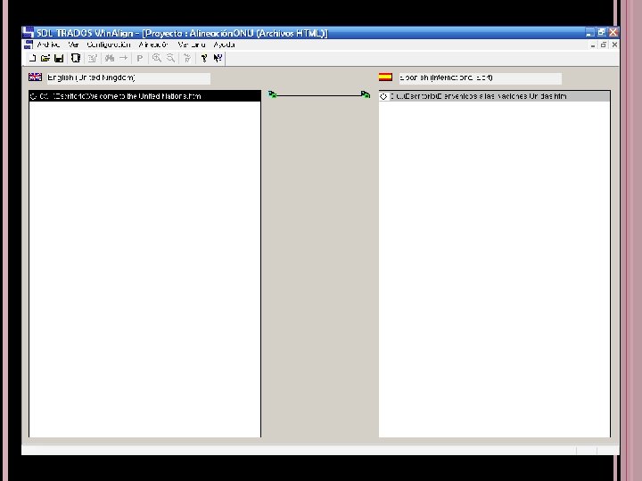Click the P toolbar icon
The width and height of the screenshot is (642, 481).
pos(140,58)
